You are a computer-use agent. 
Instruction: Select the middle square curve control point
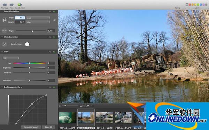click(x=32, y=104)
